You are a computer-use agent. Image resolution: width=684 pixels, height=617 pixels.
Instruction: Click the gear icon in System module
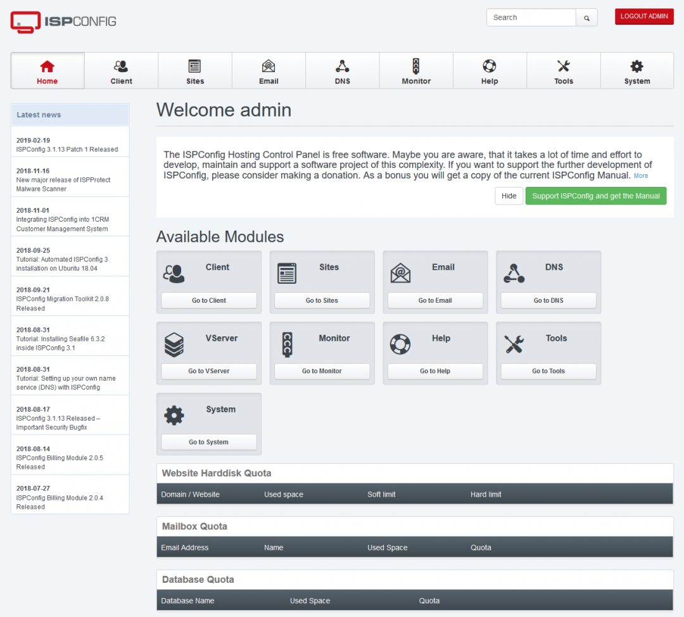click(174, 416)
